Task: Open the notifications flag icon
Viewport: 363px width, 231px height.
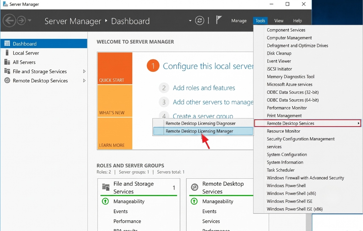Action: point(218,20)
